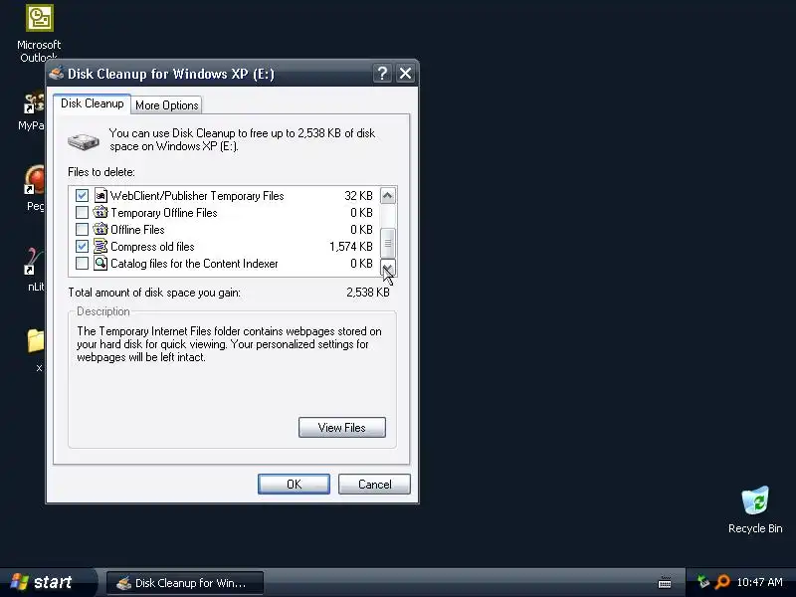Open the Microsoft Outlook desktop icon
The width and height of the screenshot is (796, 597).
pos(39,18)
